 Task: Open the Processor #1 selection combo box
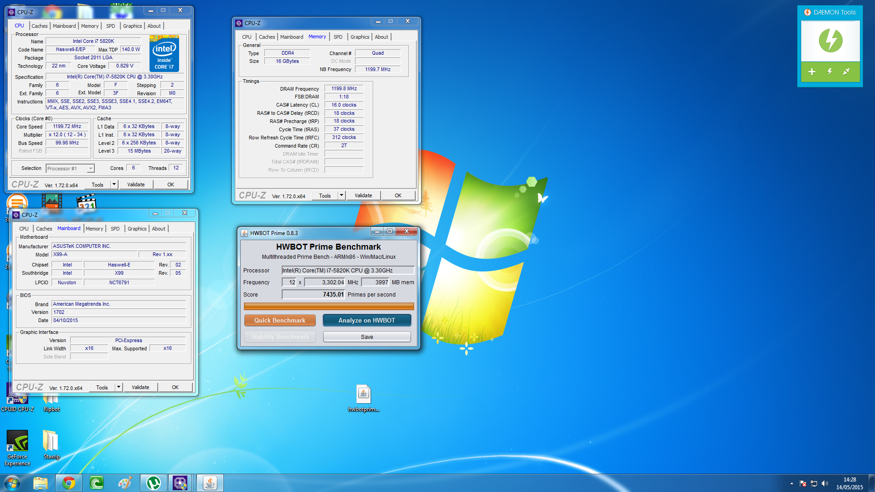[70, 169]
